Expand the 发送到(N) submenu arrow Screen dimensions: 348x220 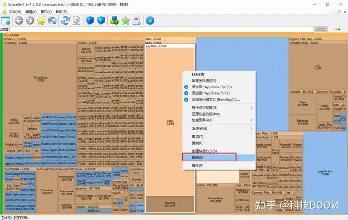coord(251,128)
